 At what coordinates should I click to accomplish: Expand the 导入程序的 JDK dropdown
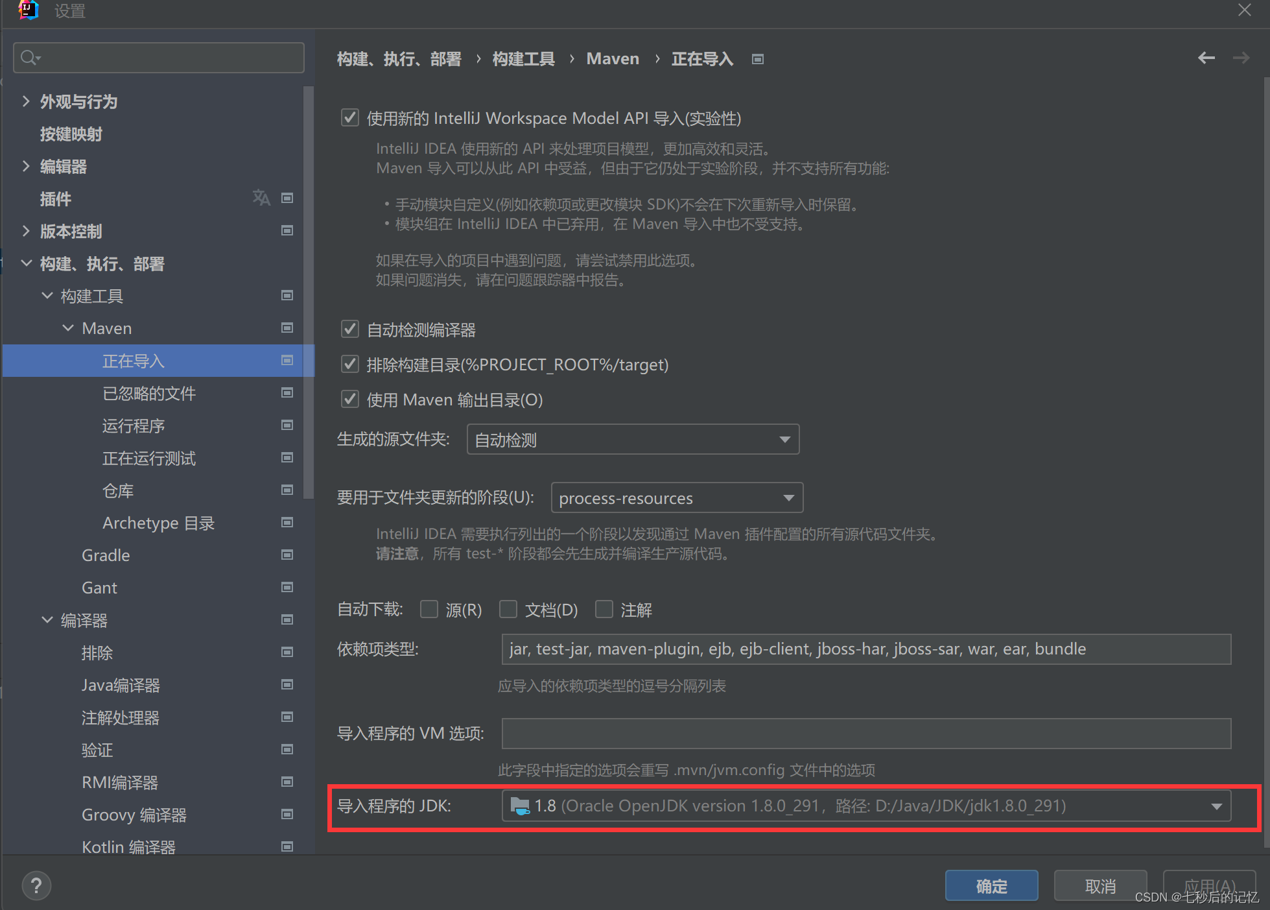pos(1216,806)
